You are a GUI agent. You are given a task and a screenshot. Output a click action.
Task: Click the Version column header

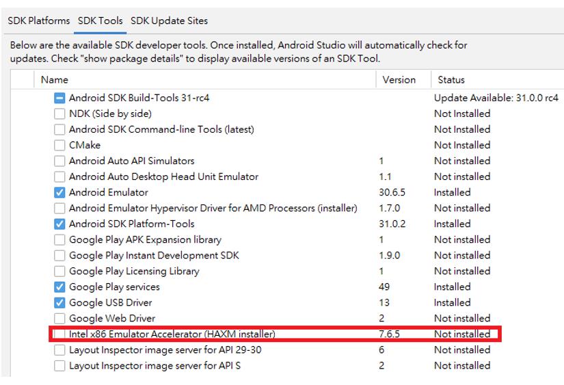[399, 80]
